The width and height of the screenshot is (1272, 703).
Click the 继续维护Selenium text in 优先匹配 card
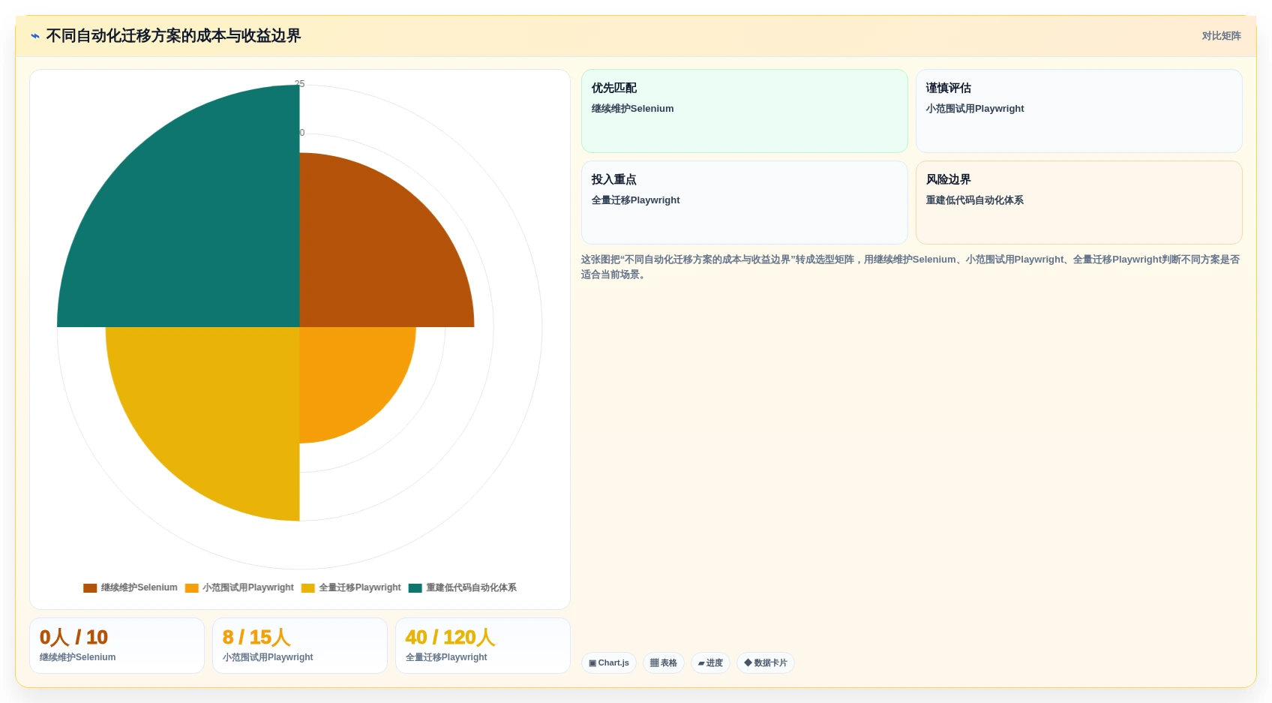click(x=632, y=109)
